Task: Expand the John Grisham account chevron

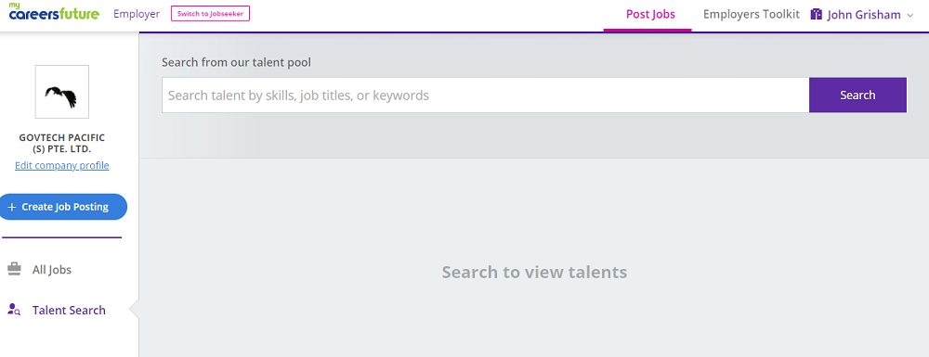Action: tap(910, 16)
